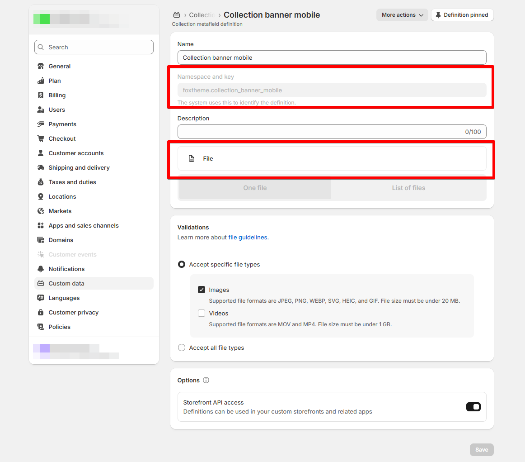
Task: Click the Options info icon
Action: point(206,380)
